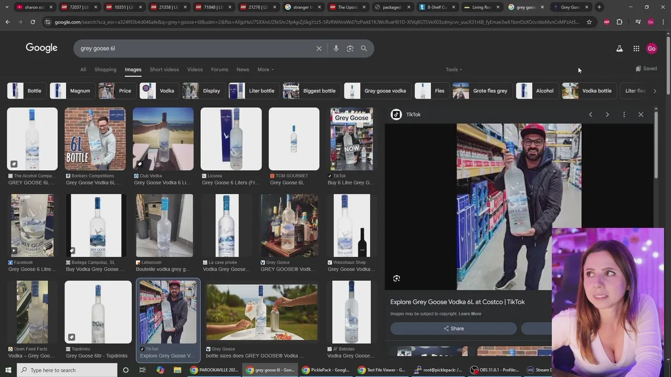Open PicklePack Chrome taskbar window
The height and width of the screenshot is (377, 671).
click(x=326, y=370)
